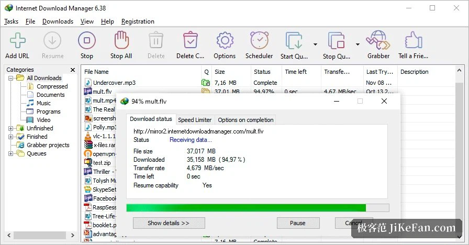
Task: Select the Programs category
Action: [x=49, y=112]
